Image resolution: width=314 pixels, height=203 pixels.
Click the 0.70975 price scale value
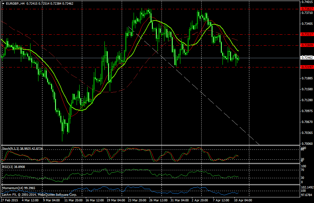point(307,111)
